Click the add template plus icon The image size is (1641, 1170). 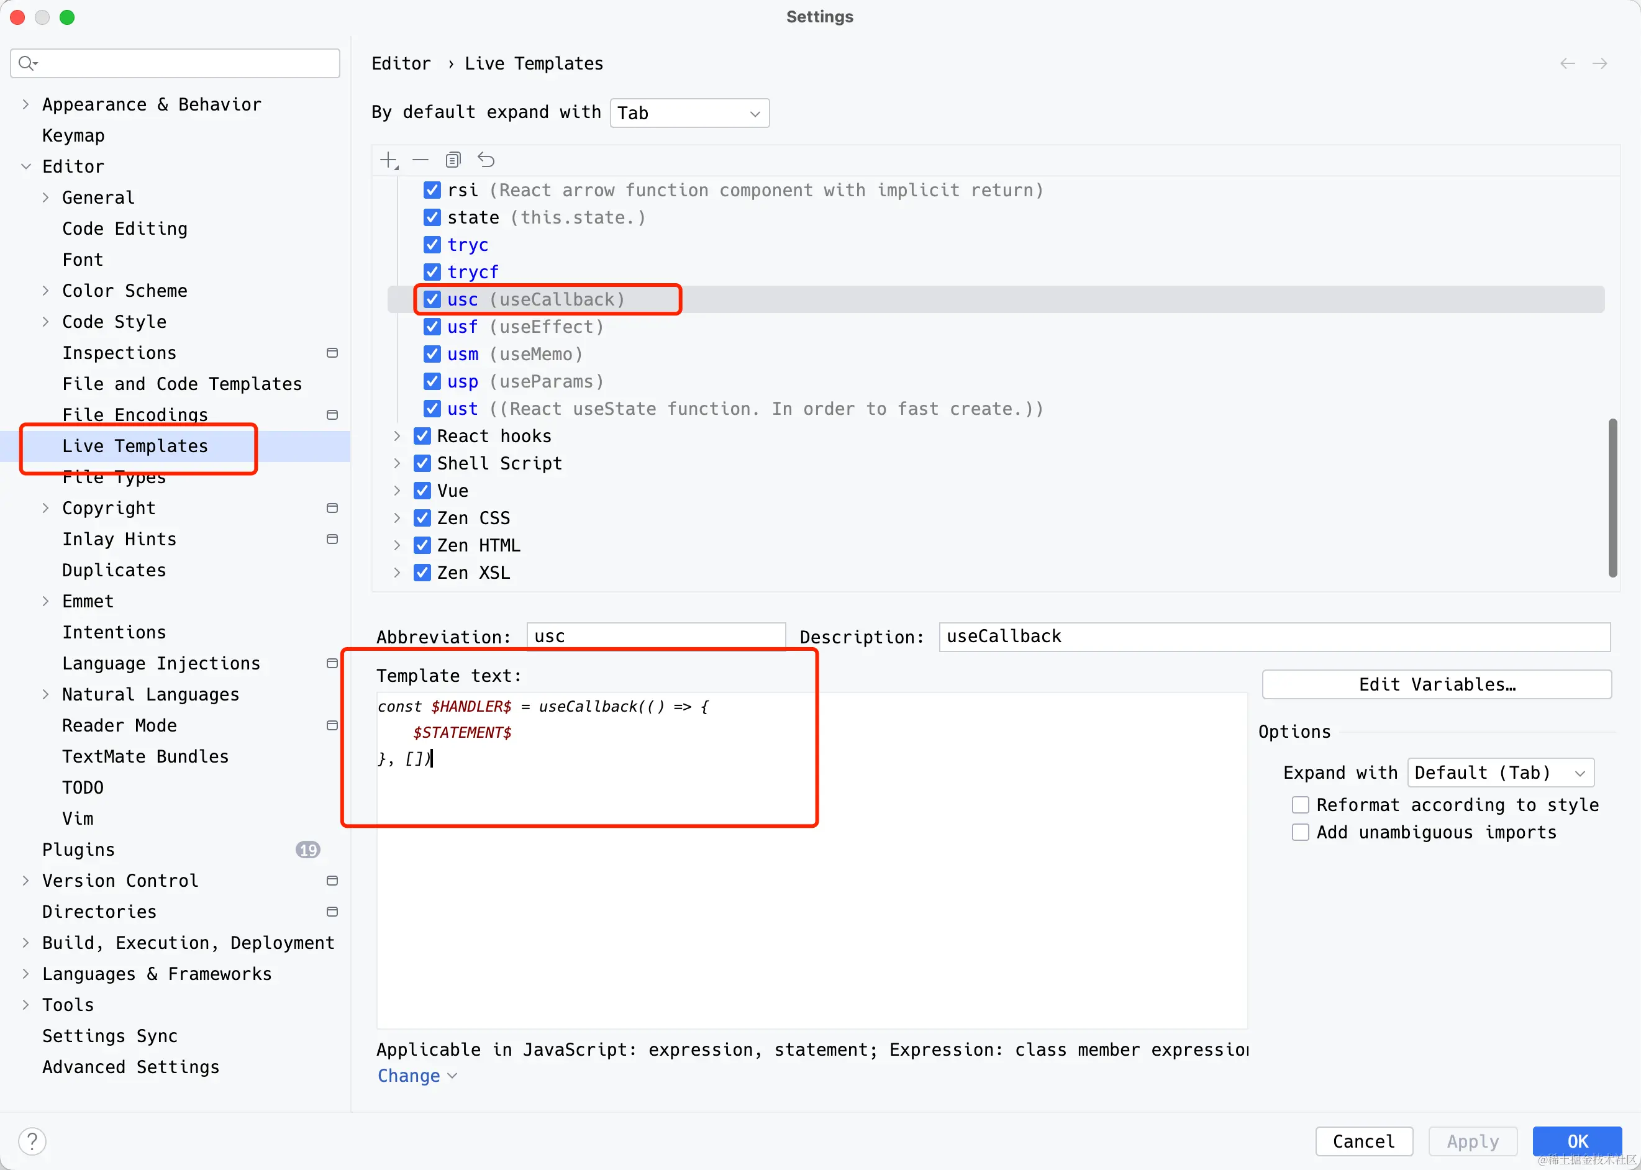pos(389,160)
